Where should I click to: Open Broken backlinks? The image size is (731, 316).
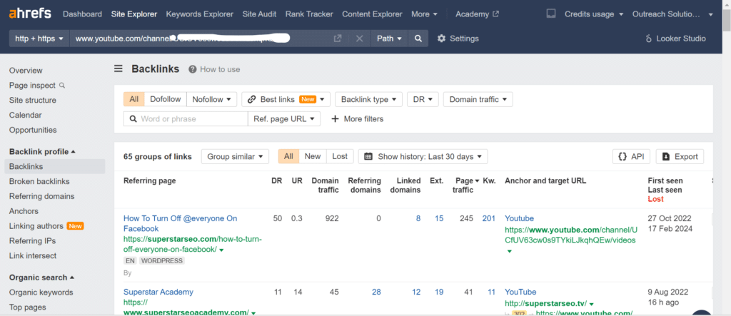tap(39, 181)
